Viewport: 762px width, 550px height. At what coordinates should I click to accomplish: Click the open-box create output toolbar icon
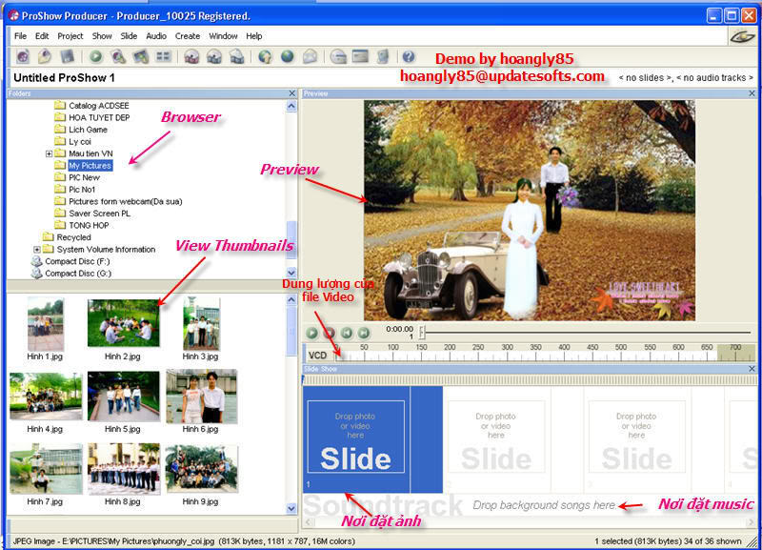[236, 57]
